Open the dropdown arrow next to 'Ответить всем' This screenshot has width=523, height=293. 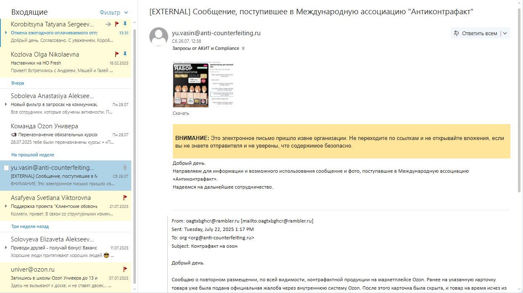505,34
